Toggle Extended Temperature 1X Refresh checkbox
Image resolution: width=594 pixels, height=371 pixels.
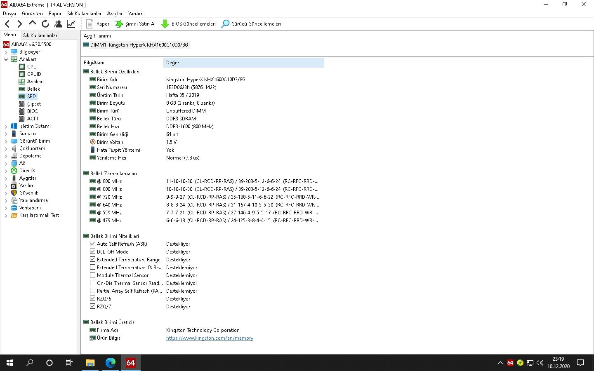coord(92,267)
